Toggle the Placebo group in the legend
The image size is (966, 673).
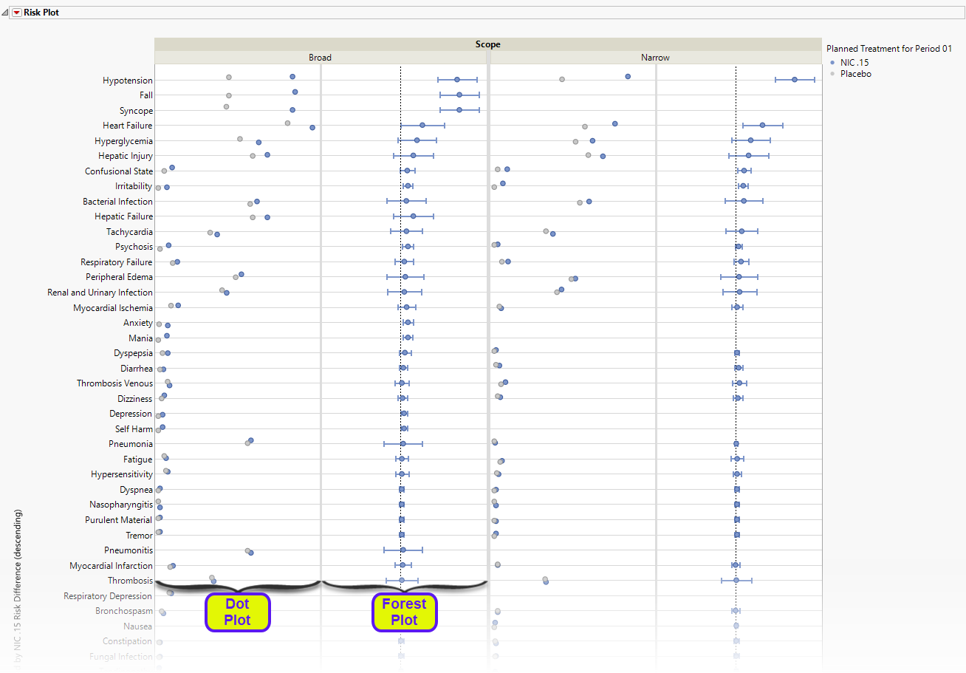(x=855, y=73)
